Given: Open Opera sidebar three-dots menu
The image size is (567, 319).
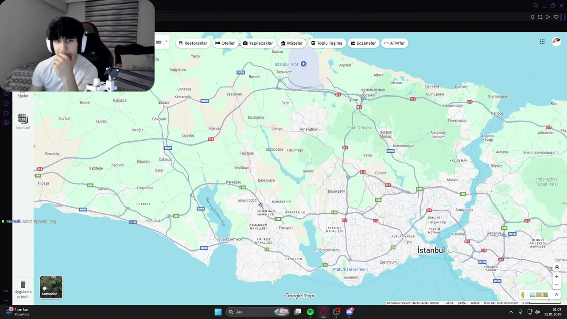Looking at the screenshot, I should [x=6, y=300].
